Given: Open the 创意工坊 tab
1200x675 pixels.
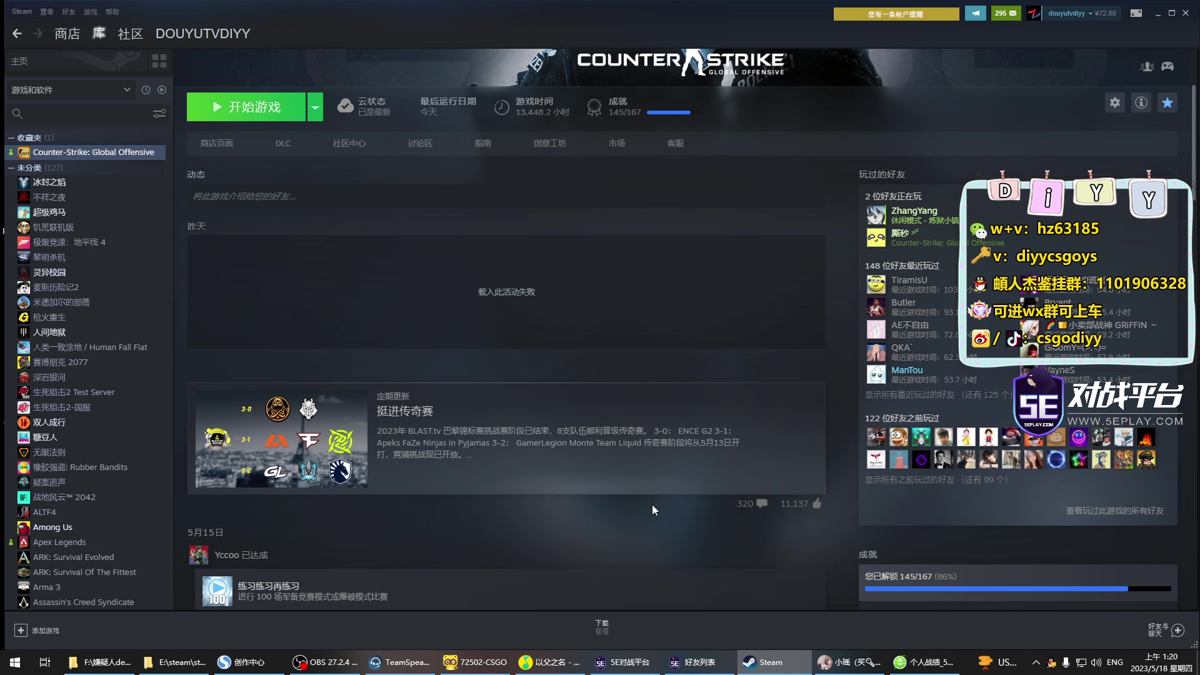Looking at the screenshot, I should click(550, 143).
